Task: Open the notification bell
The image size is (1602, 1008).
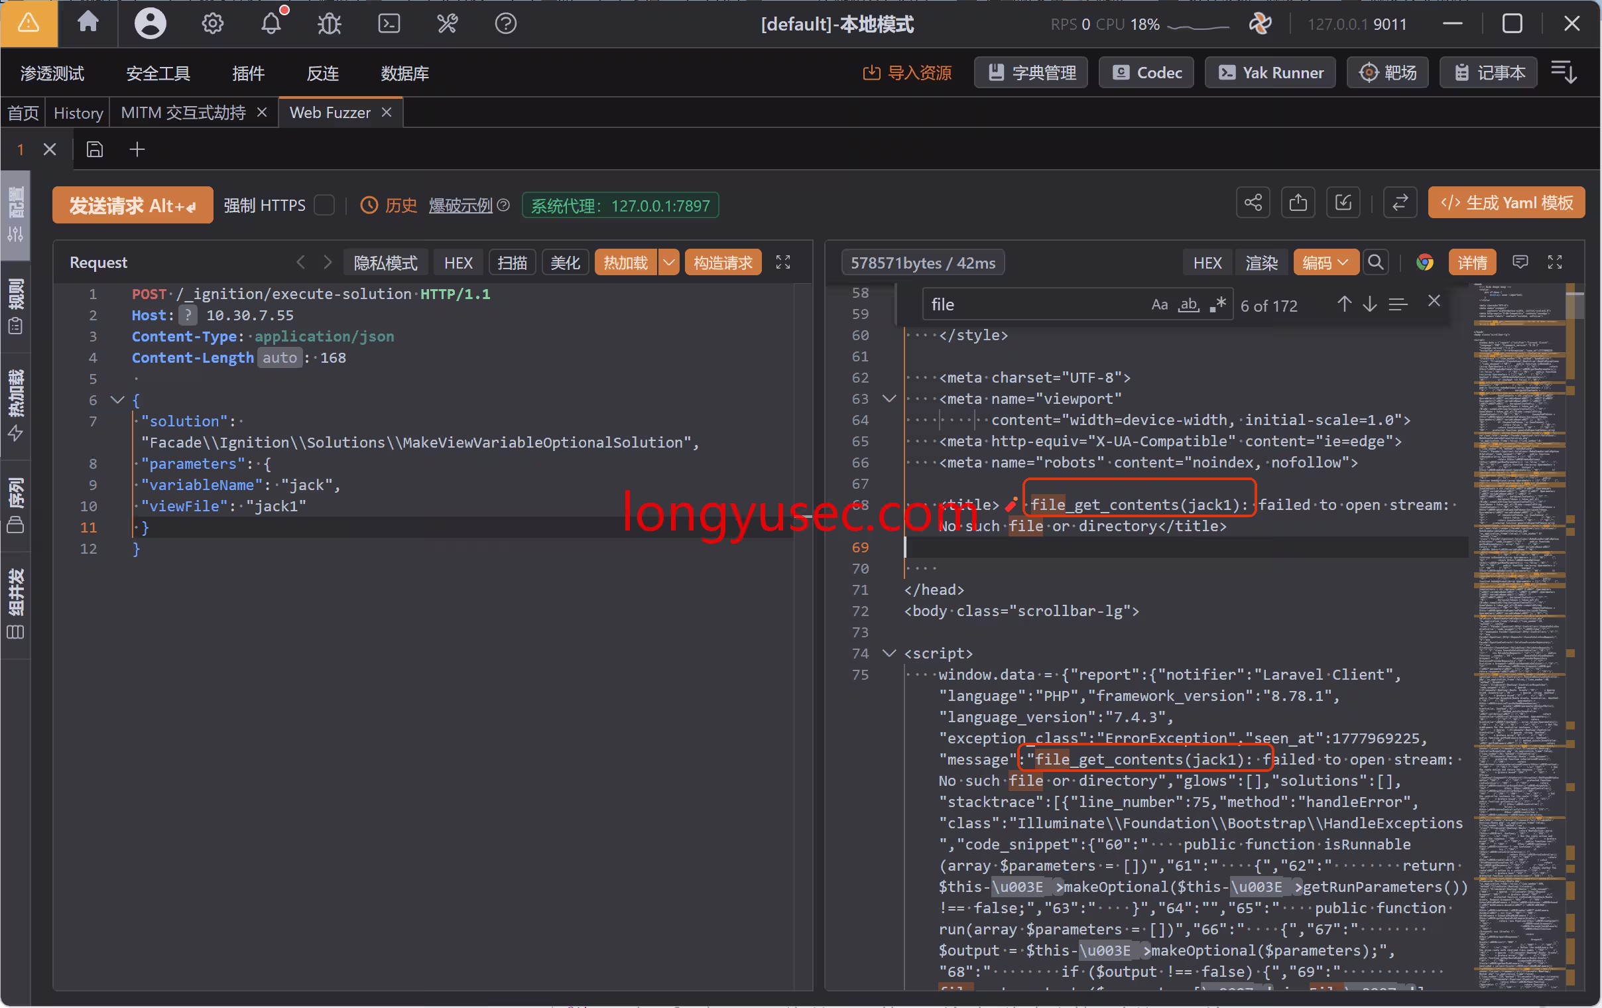Action: 271,24
